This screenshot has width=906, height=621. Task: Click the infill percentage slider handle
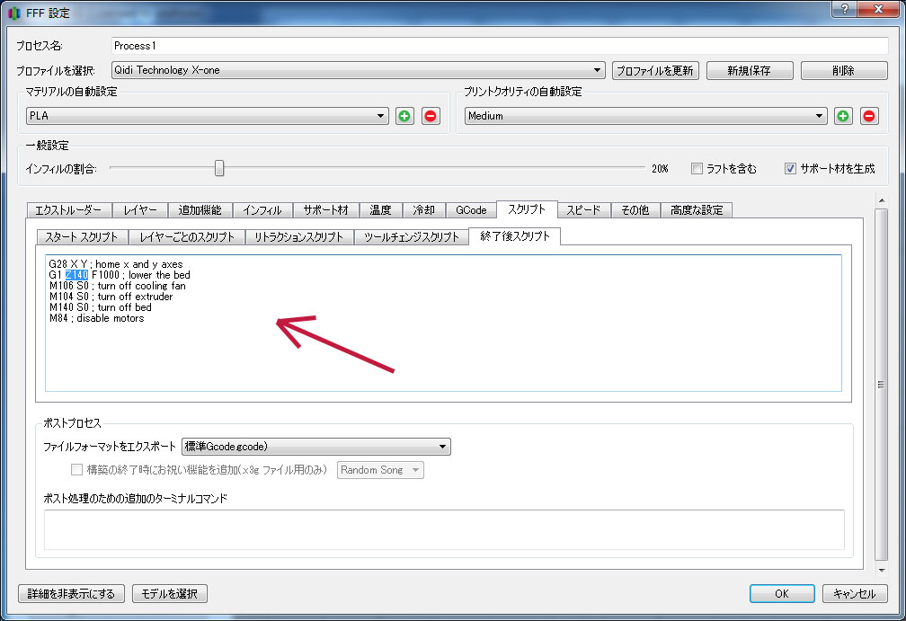point(218,168)
